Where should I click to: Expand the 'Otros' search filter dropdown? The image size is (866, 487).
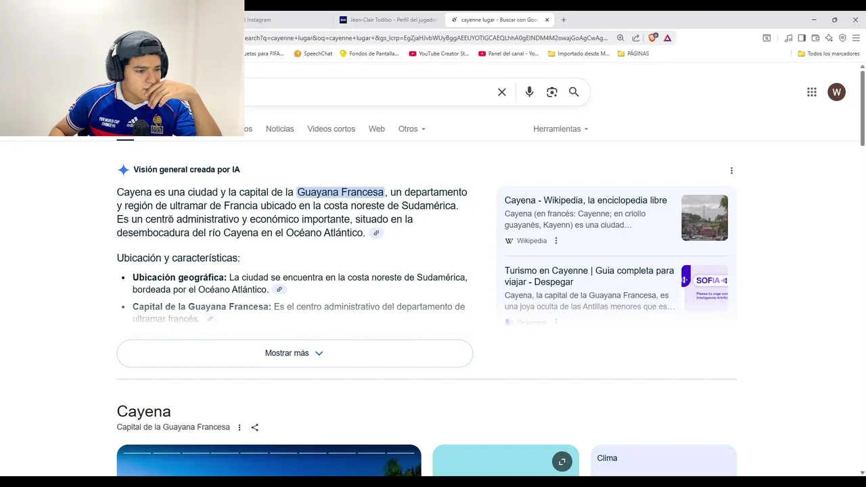[x=411, y=129]
